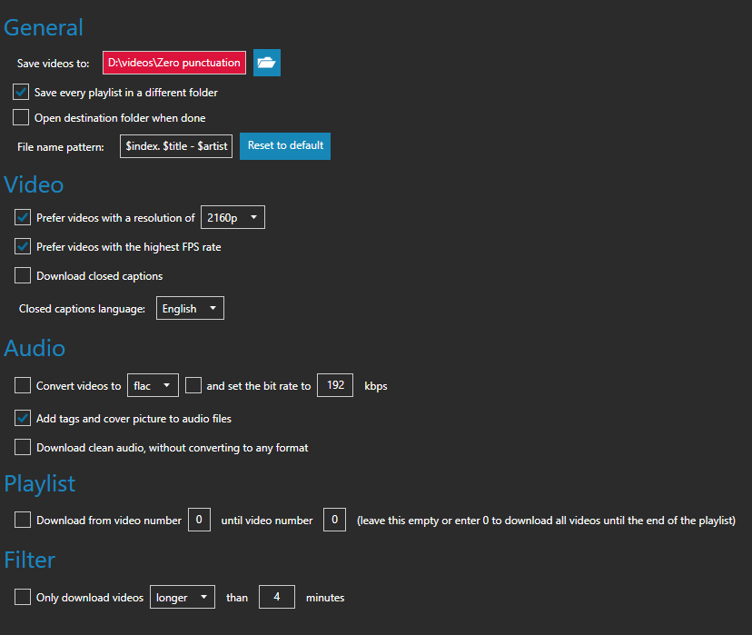Click the Audio section heading
The width and height of the screenshot is (752, 635).
[x=35, y=348]
